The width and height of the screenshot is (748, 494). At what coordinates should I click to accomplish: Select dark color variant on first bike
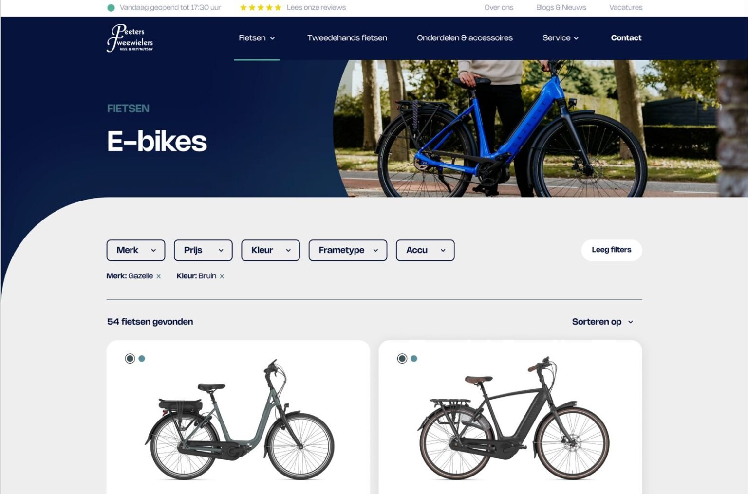(x=130, y=359)
